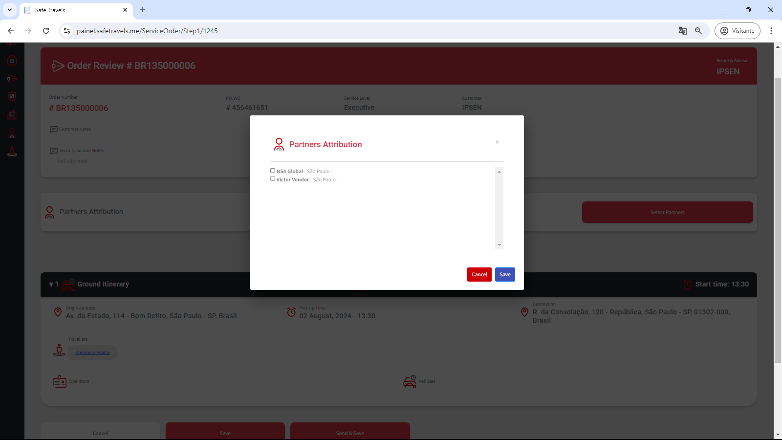
Task: Select the company buildings icon in sidebar
Action: pyautogui.click(x=12, y=115)
